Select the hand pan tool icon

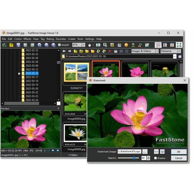coord(89,45)
